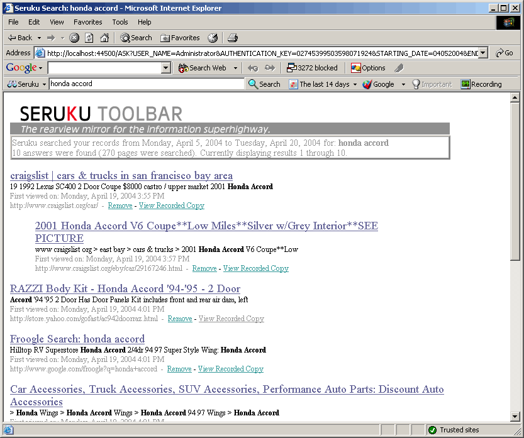Click the Forward arrow in IE toolbar
Screen dimensions: 524x438
point(51,38)
